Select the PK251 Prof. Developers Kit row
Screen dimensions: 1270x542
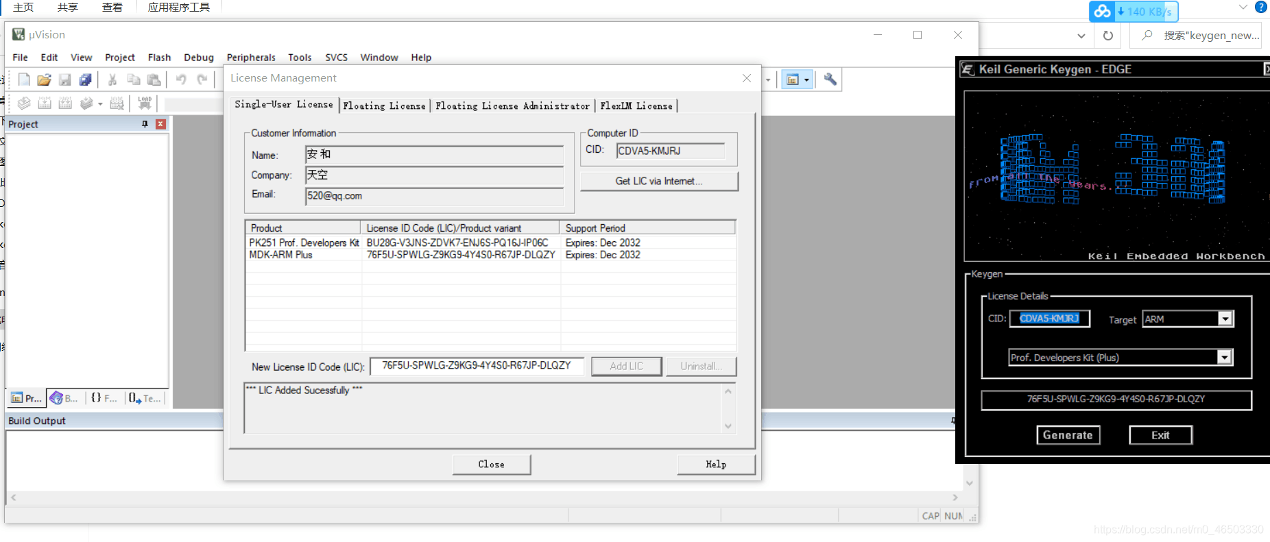tap(490, 243)
